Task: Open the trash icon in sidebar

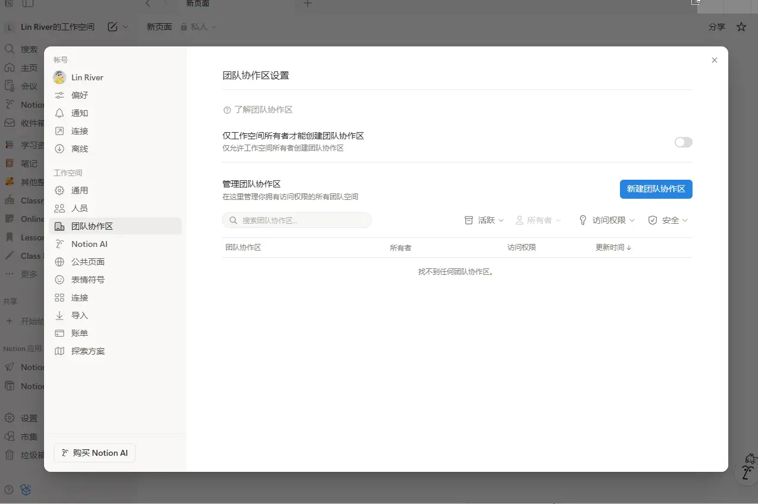Action: click(x=10, y=455)
